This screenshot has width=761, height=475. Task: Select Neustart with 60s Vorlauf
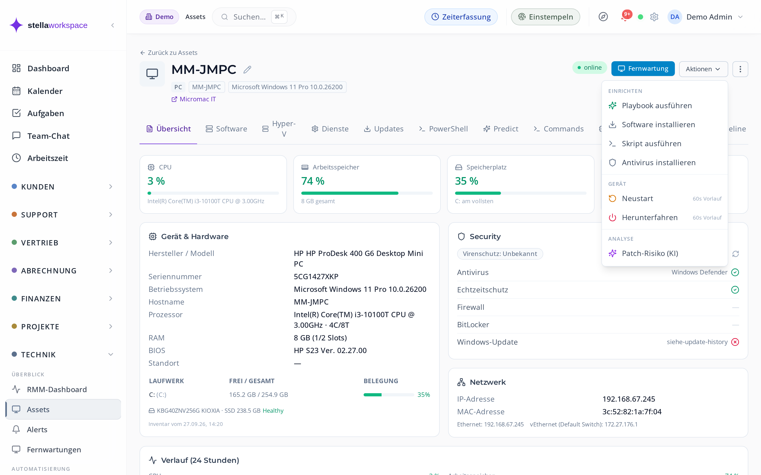coord(665,198)
